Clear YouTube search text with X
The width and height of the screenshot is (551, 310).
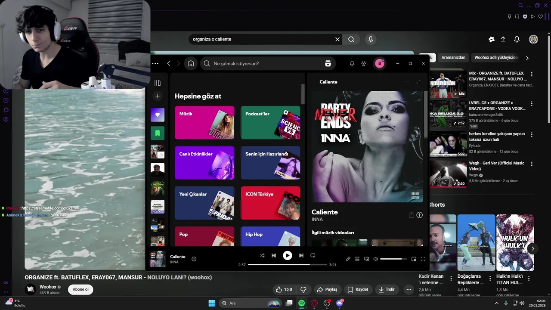click(x=337, y=39)
